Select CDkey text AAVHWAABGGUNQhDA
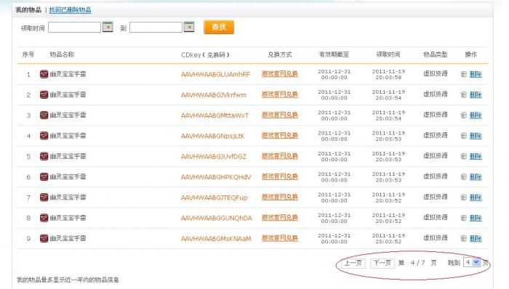Screen dimensions: 509x289 pyautogui.click(x=217, y=218)
